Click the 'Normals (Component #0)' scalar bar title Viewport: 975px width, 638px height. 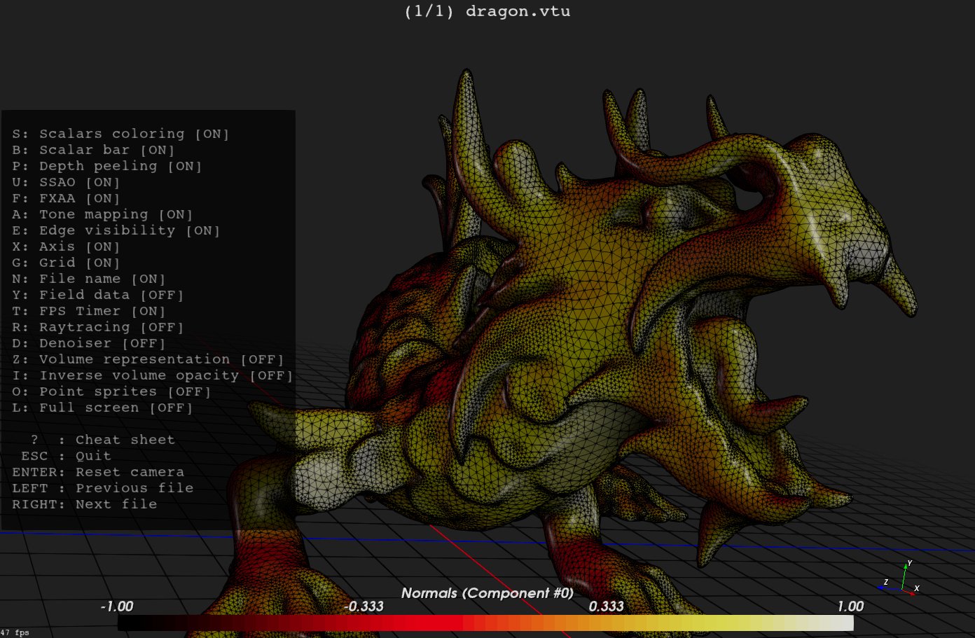coord(488,593)
